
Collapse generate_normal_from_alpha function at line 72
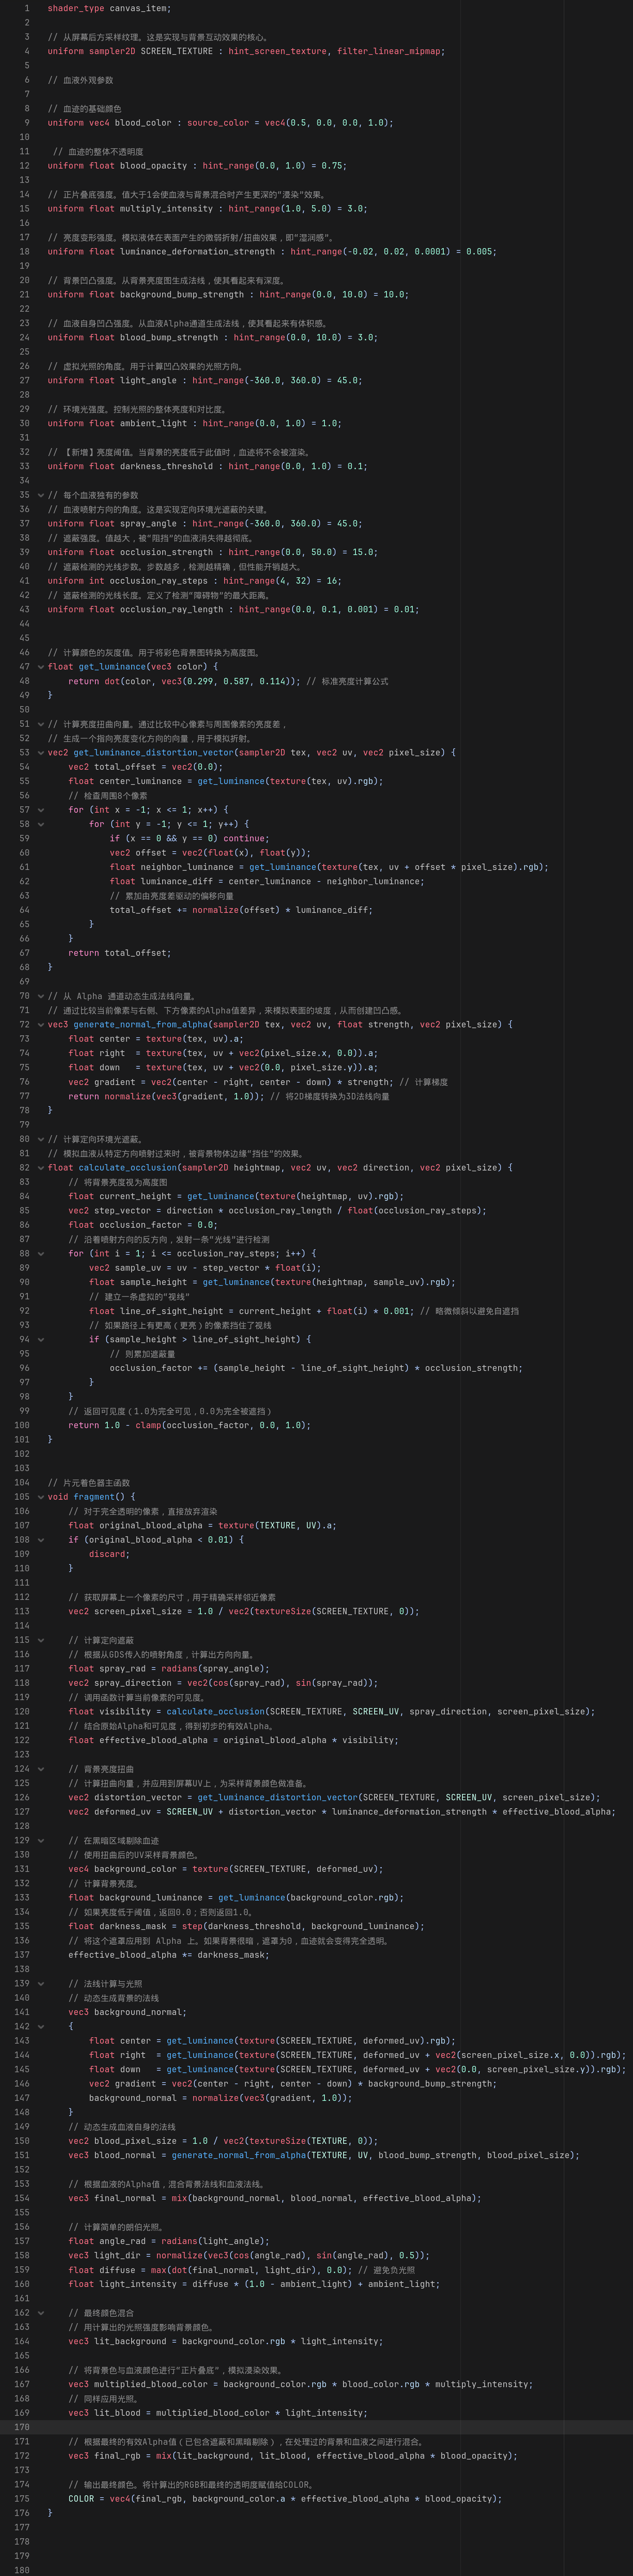pos(41,1025)
